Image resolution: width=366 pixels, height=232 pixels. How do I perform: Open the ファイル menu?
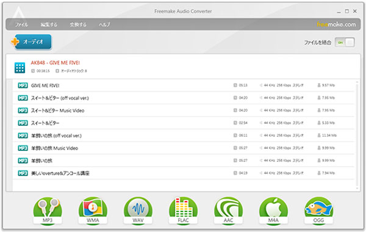(x=21, y=24)
